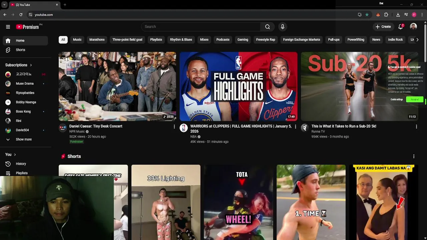Expand the You section chevron

pyautogui.click(x=15, y=155)
